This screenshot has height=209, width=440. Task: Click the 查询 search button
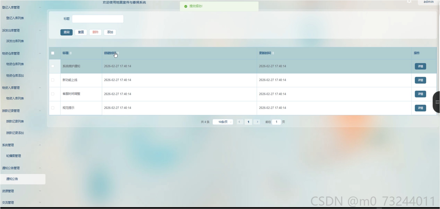point(67,32)
